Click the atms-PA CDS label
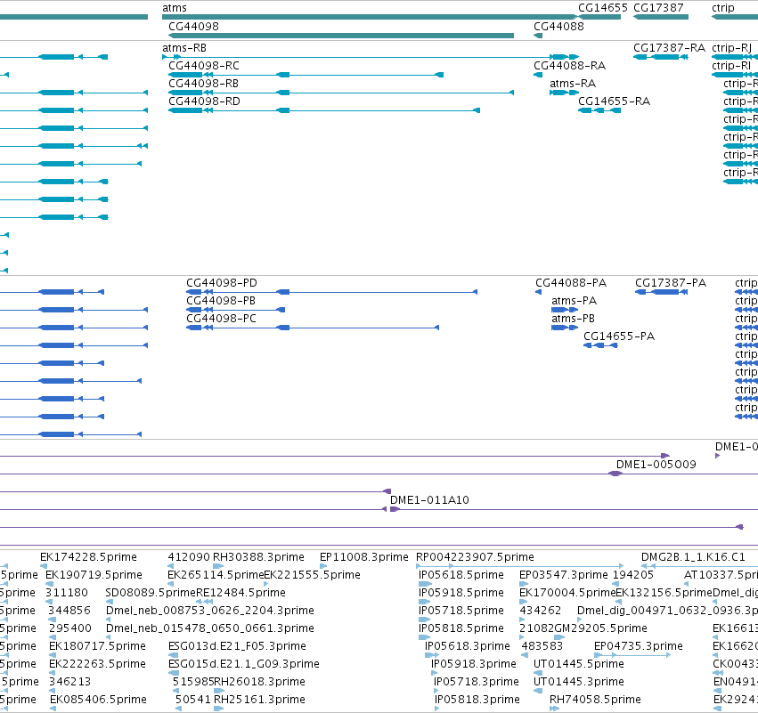Viewport: 758px width, 713px height. [x=574, y=301]
